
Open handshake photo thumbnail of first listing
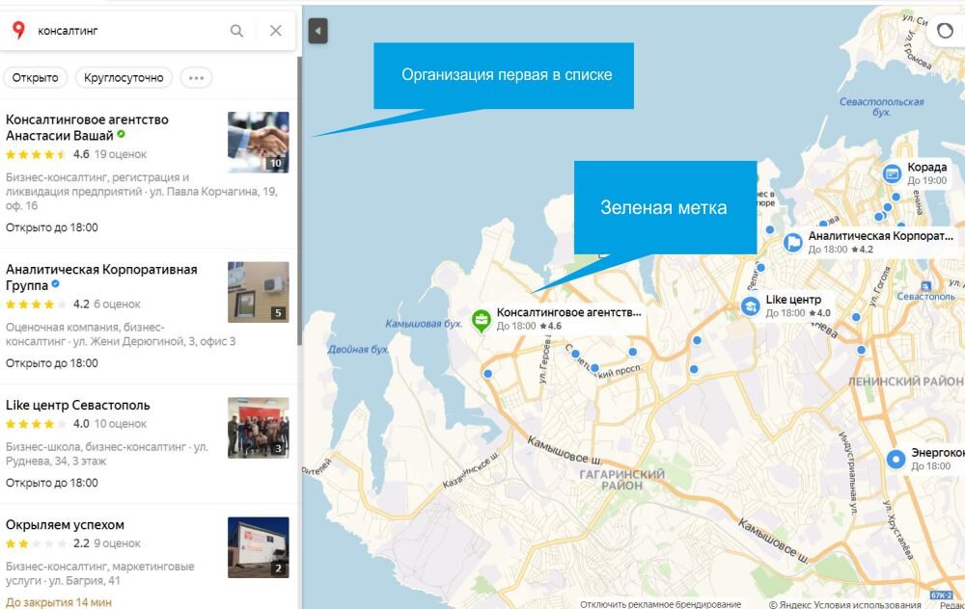(x=258, y=142)
